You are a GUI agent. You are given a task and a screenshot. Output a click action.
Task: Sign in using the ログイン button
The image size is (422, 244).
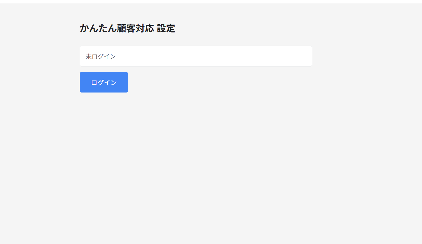pos(104,82)
